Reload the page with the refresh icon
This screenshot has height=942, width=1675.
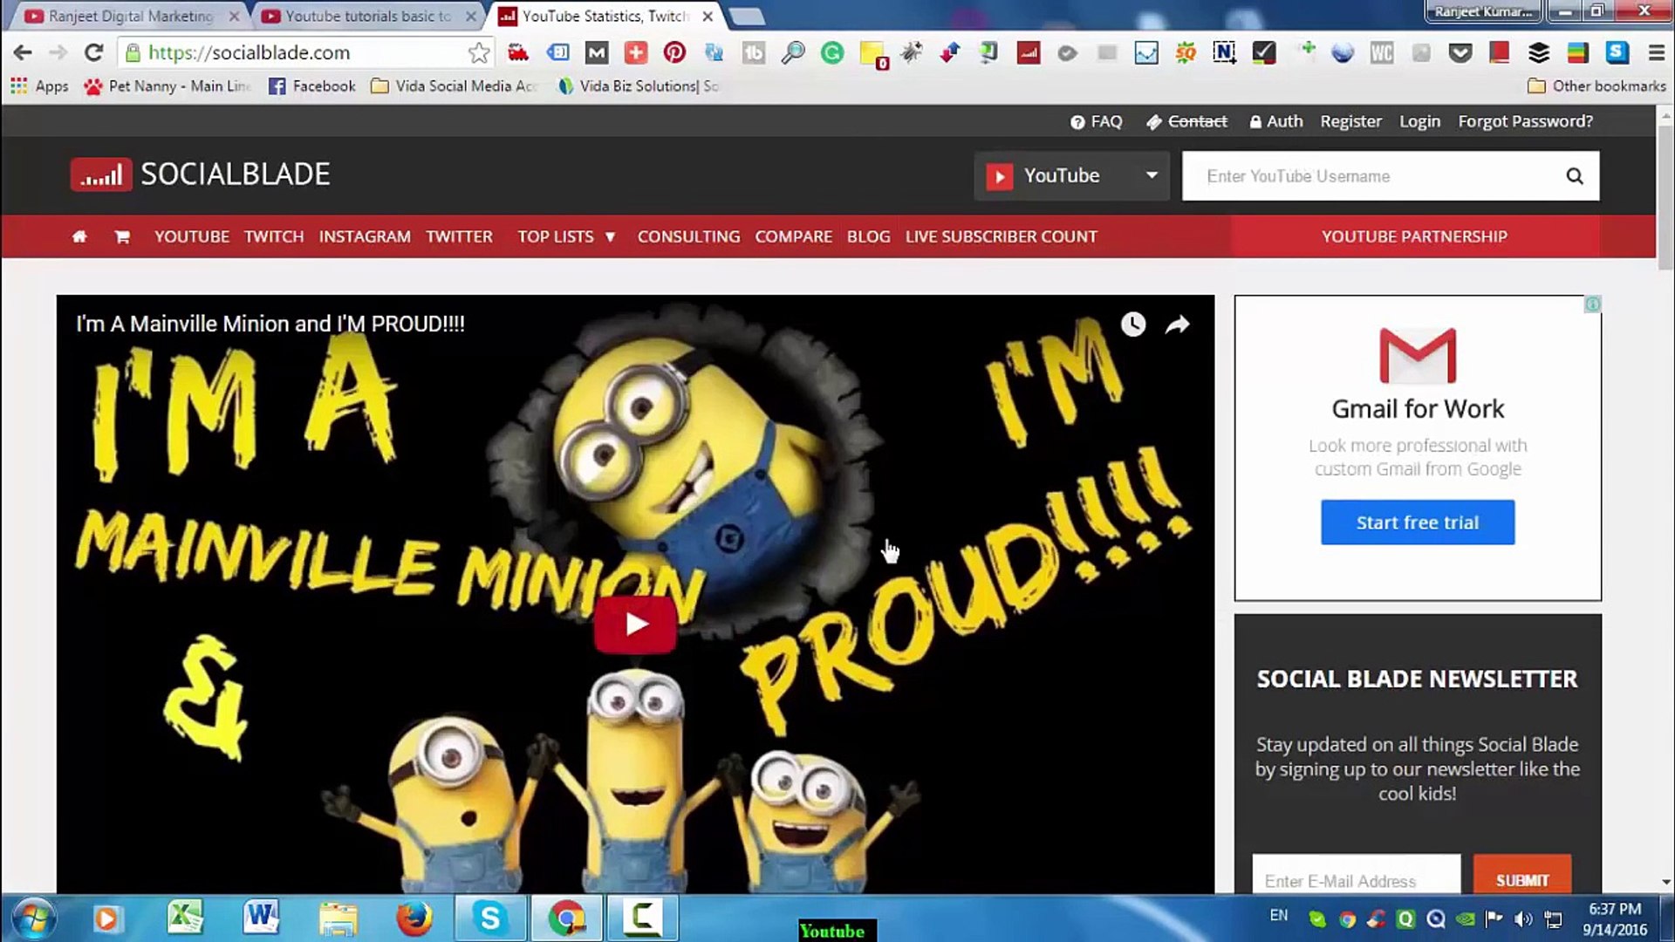tap(93, 53)
